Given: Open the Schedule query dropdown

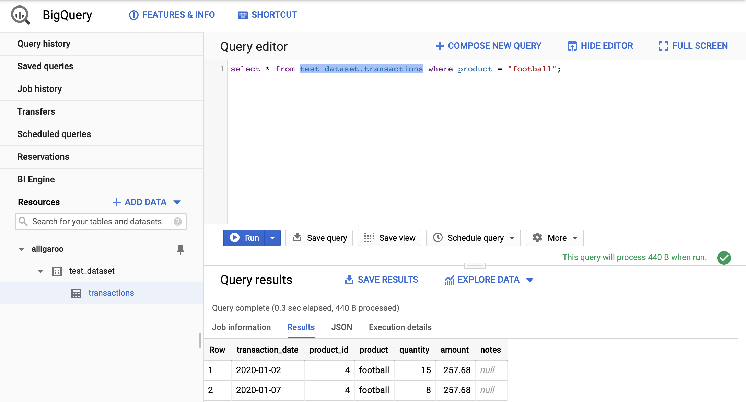Looking at the screenshot, I should 474,238.
